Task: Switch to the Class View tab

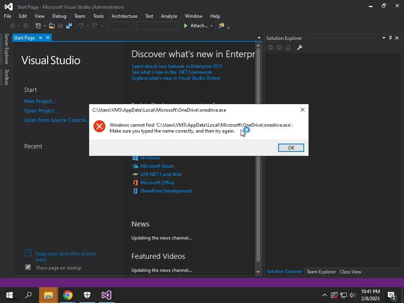Action: pos(350,271)
